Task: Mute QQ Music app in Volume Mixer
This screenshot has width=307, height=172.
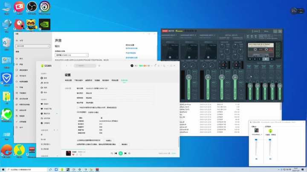Action: (x=270, y=159)
